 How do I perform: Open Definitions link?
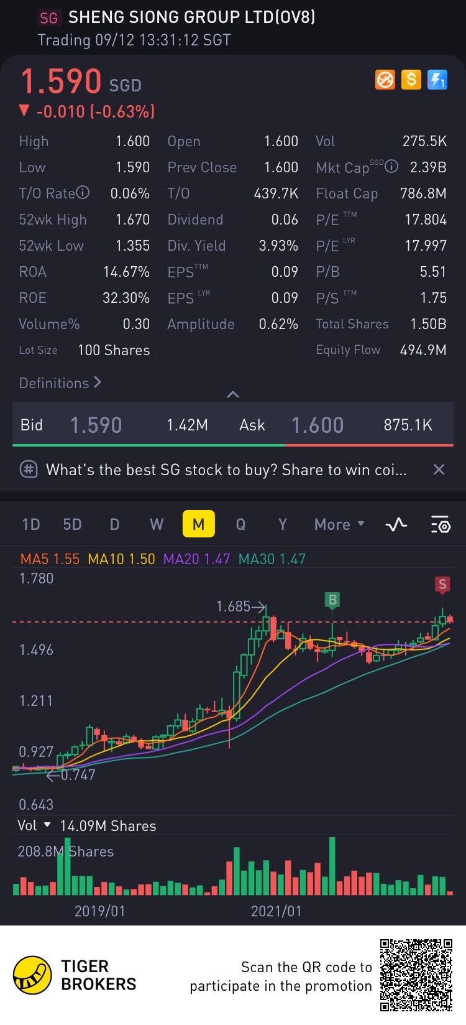60,383
